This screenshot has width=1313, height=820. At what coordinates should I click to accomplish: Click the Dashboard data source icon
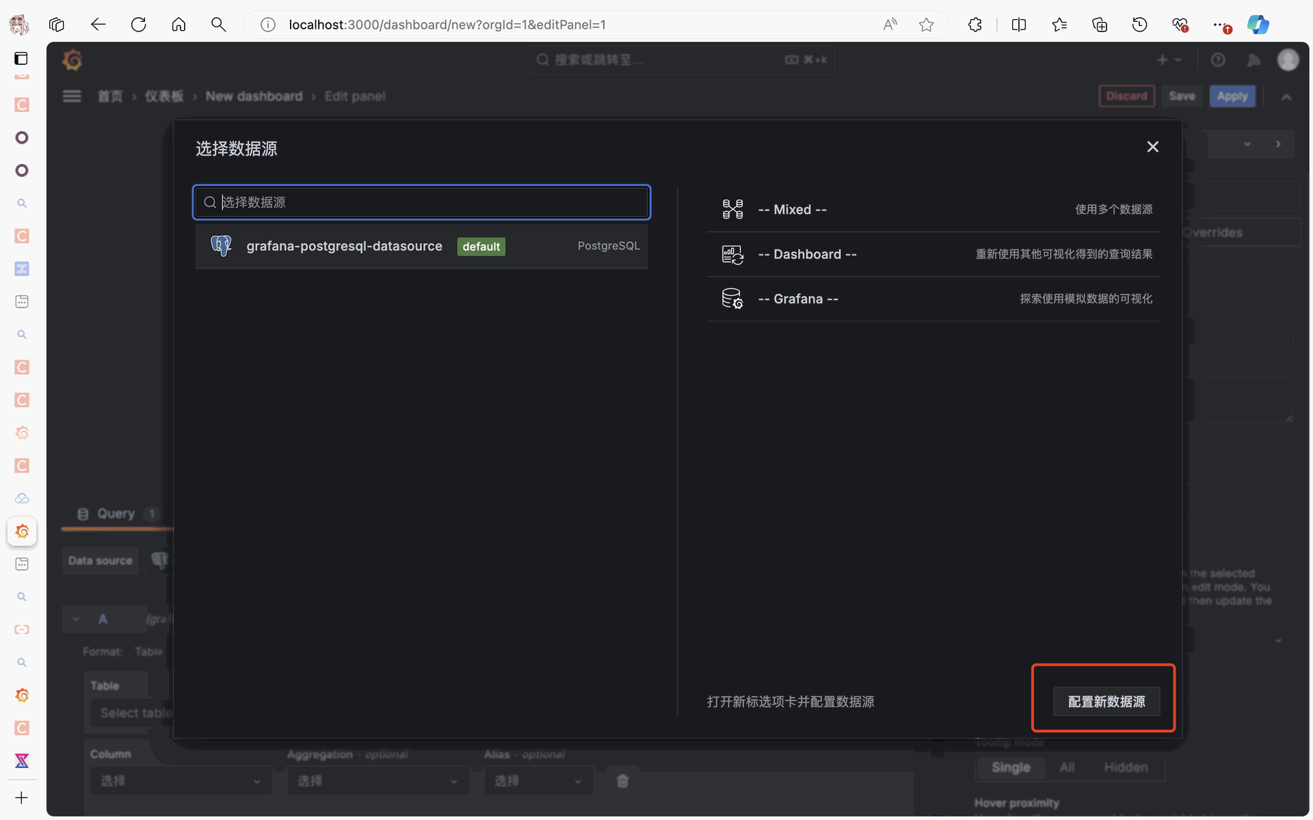point(732,254)
